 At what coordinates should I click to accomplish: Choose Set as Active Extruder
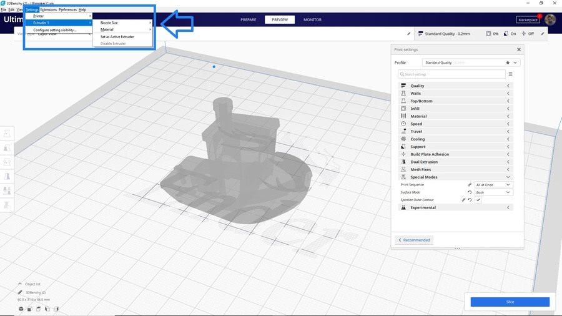pyautogui.click(x=117, y=37)
